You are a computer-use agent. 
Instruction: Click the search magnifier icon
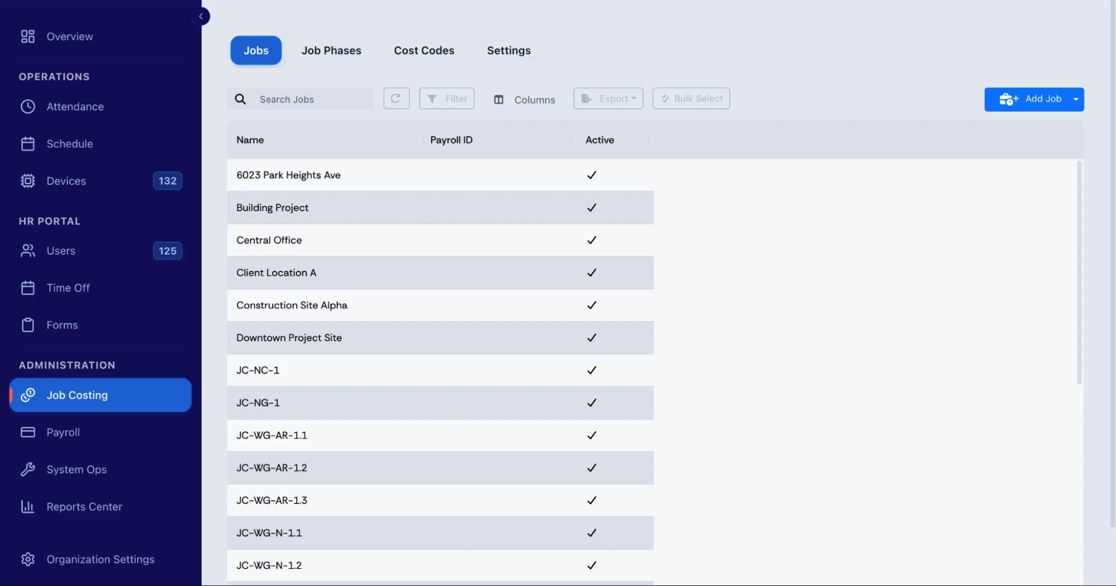241,99
